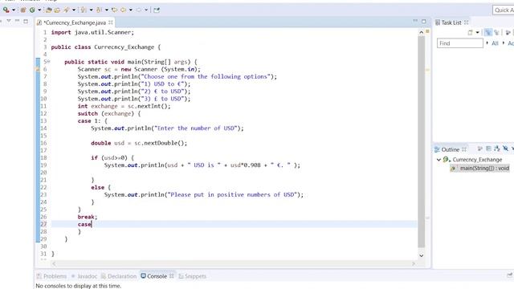The image size is (514, 289).
Task: Minimize the editor area
Action: [415, 21]
